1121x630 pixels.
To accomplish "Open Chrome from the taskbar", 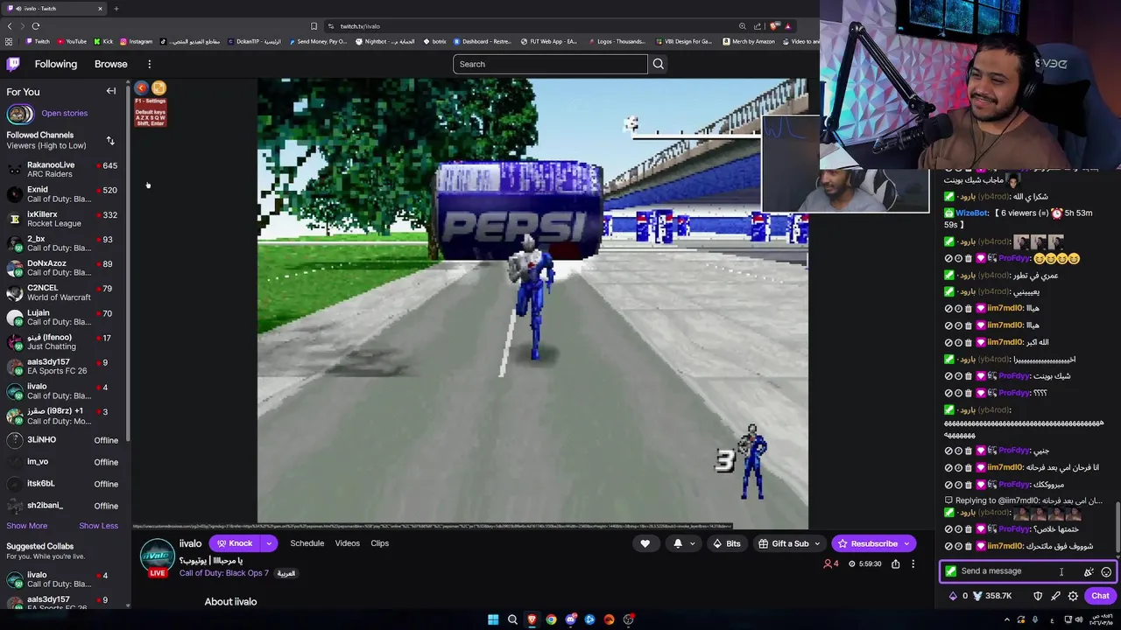I will (x=551, y=619).
